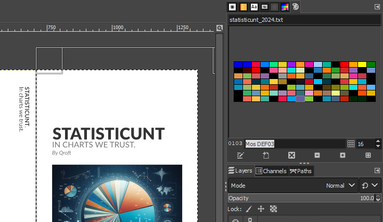
Task: Select the bright yellow swatch beside the dark green one
Action: (x=362, y=64)
